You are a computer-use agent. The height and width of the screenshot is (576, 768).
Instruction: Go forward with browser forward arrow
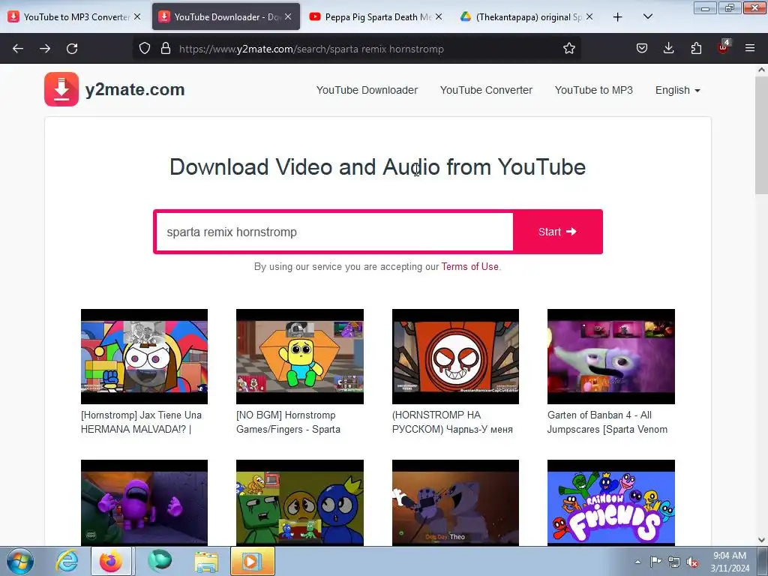pyautogui.click(x=45, y=49)
